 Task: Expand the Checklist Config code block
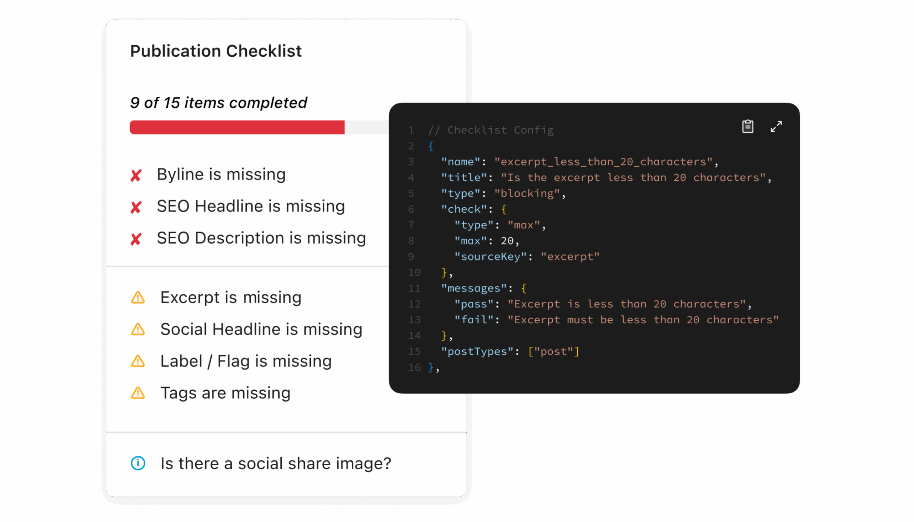tap(777, 126)
